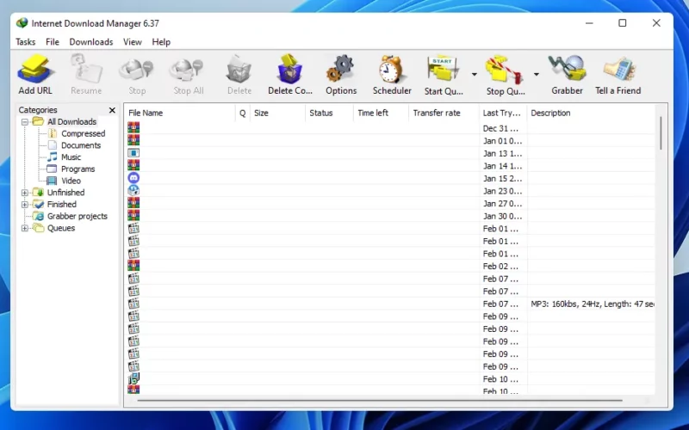Viewport: 689px width, 430px height.
Task: Click the Jan 30 last try cell
Action: (503, 217)
